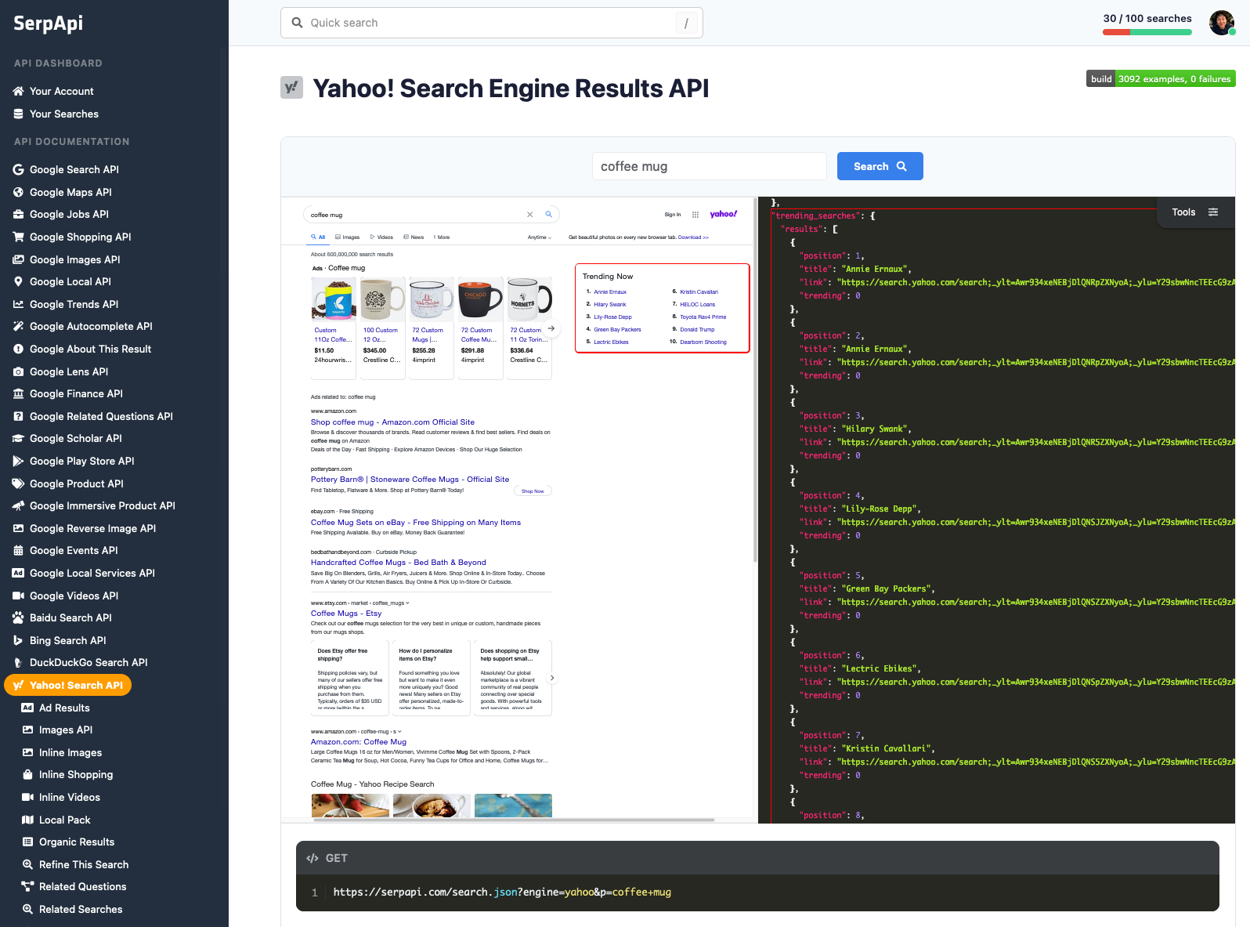Open Related Searches subsection

pos(81,909)
